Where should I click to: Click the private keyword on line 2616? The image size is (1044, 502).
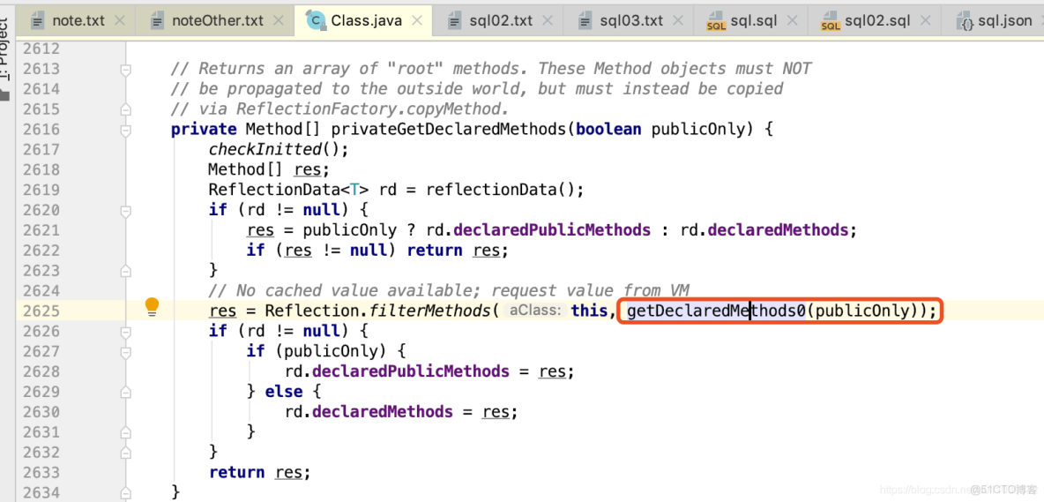(x=203, y=129)
